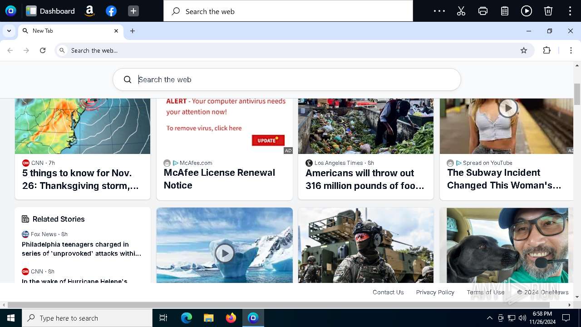
Task: Click the OneBrowser logo icon
Action: (x=11, y=11)
